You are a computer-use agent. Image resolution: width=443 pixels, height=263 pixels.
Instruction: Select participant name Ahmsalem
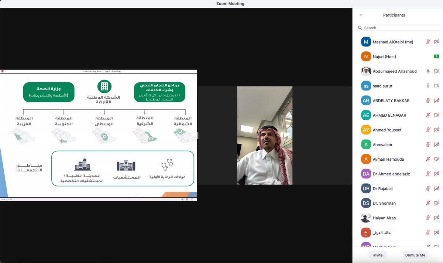[x=382, y=144]
